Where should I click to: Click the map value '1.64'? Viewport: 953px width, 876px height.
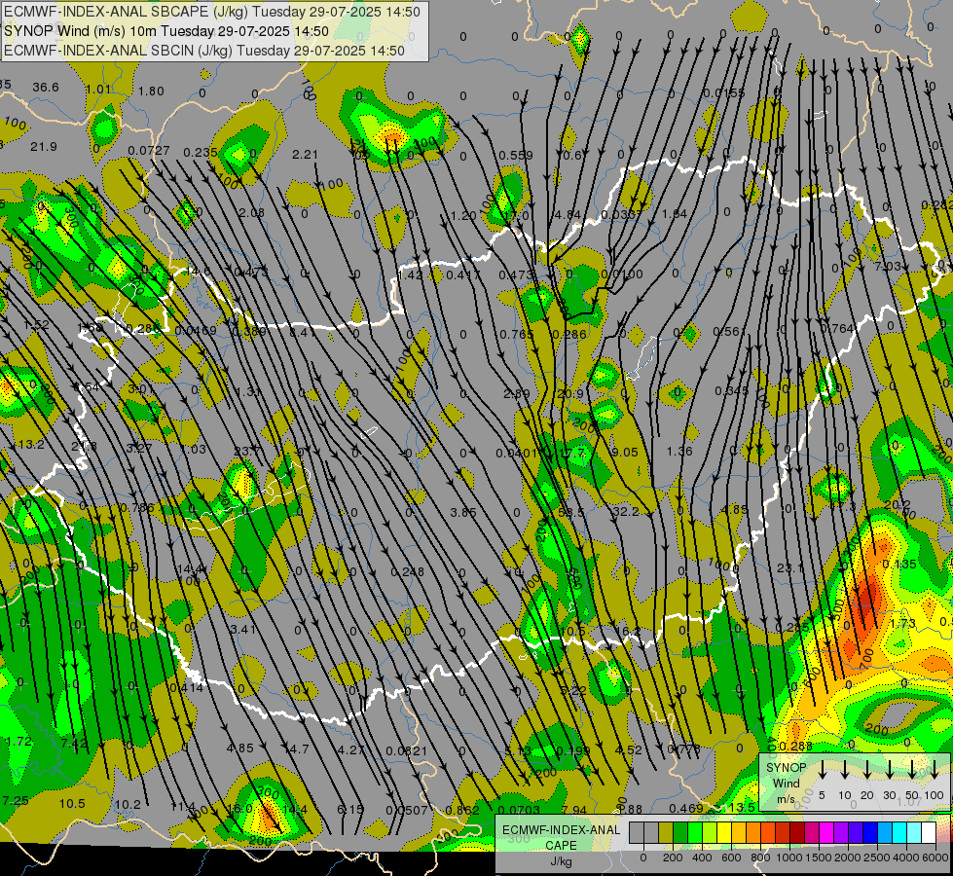(674, 213)
